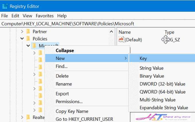Choose Find... in the context menu
This screenshot has height=122, width=195.
tap(62, 66)
